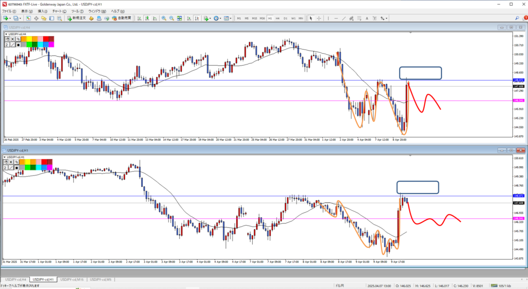
Task: Select the D1 timeframe button
Action: (285, 18)
